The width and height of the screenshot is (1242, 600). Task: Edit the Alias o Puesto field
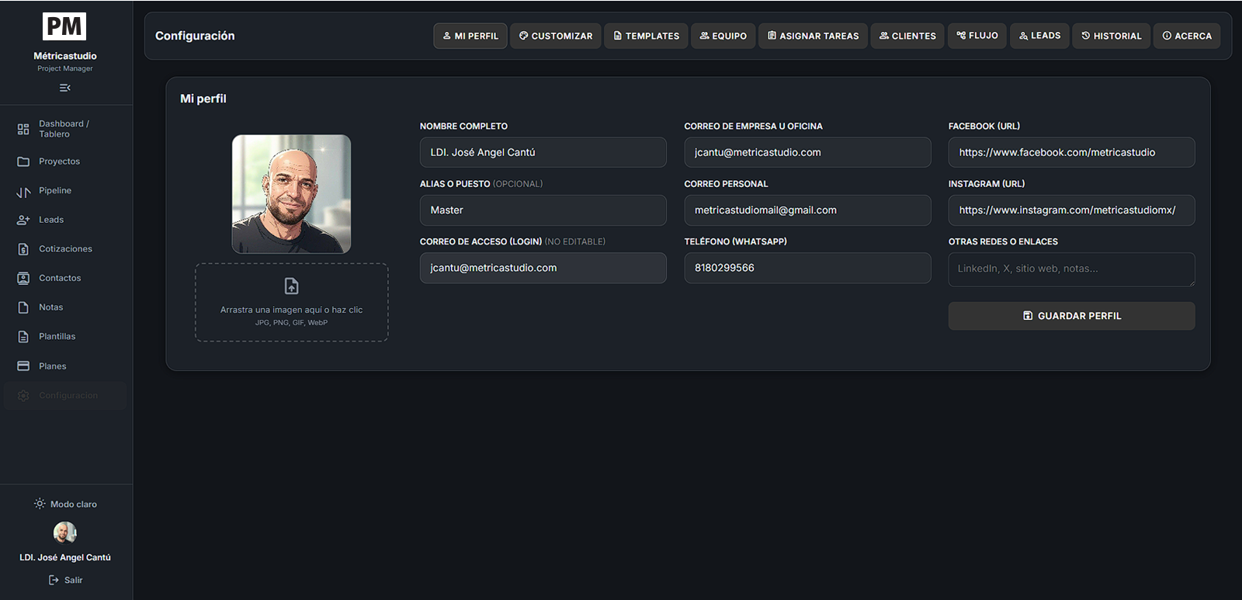543,210
